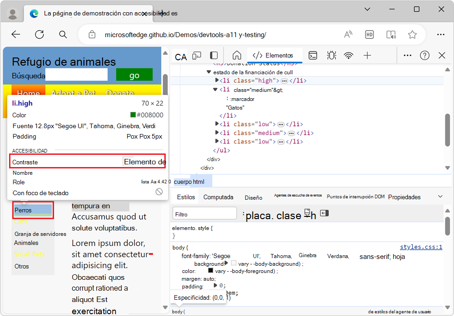Toggle the dock side panel icon

[214, 56]
